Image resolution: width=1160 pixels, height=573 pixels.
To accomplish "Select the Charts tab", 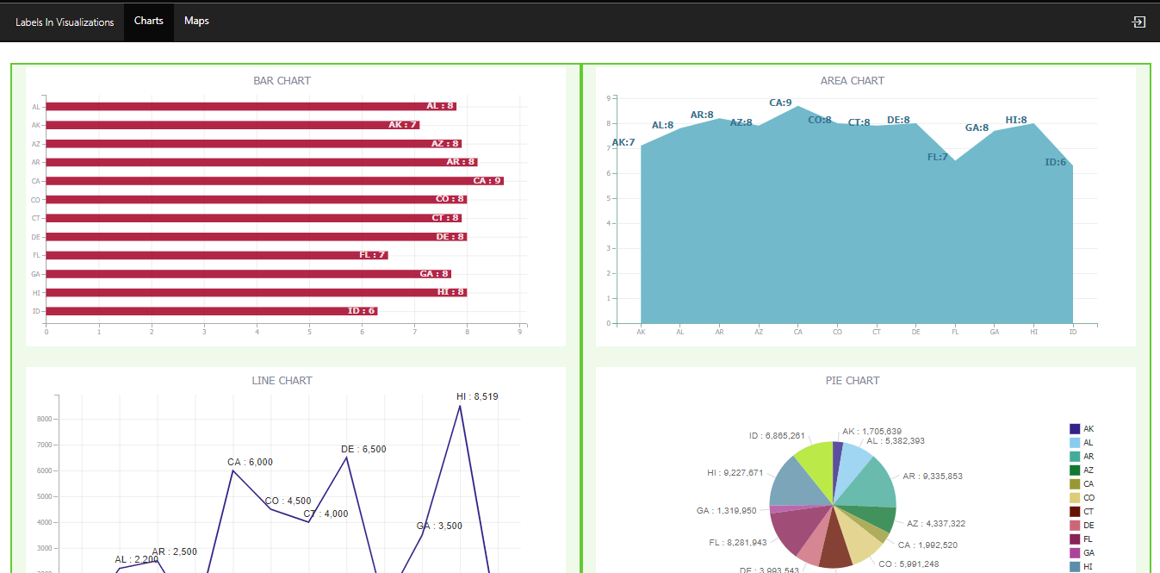I will pyautogui.click(x=148, y=22).
